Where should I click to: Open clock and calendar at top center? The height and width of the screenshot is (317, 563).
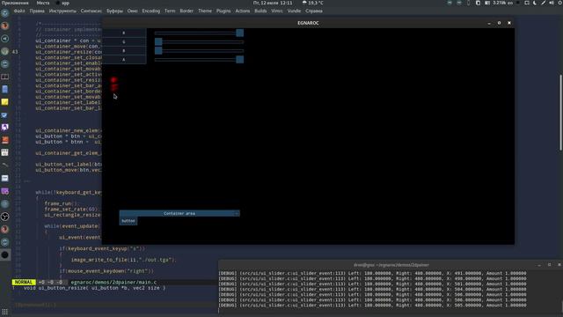coord(273,3)
